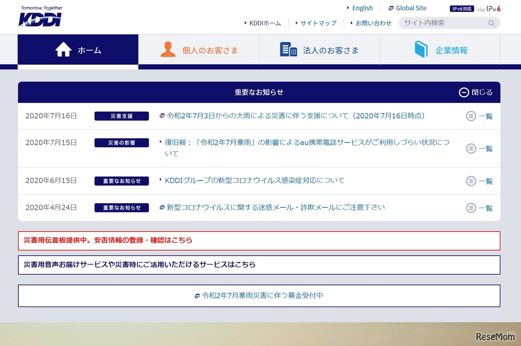Image resolution: width=521 pixels, height=346 pixels.
Task: Click the home icon on the ホーム tab
Action: tap(63, 49)
